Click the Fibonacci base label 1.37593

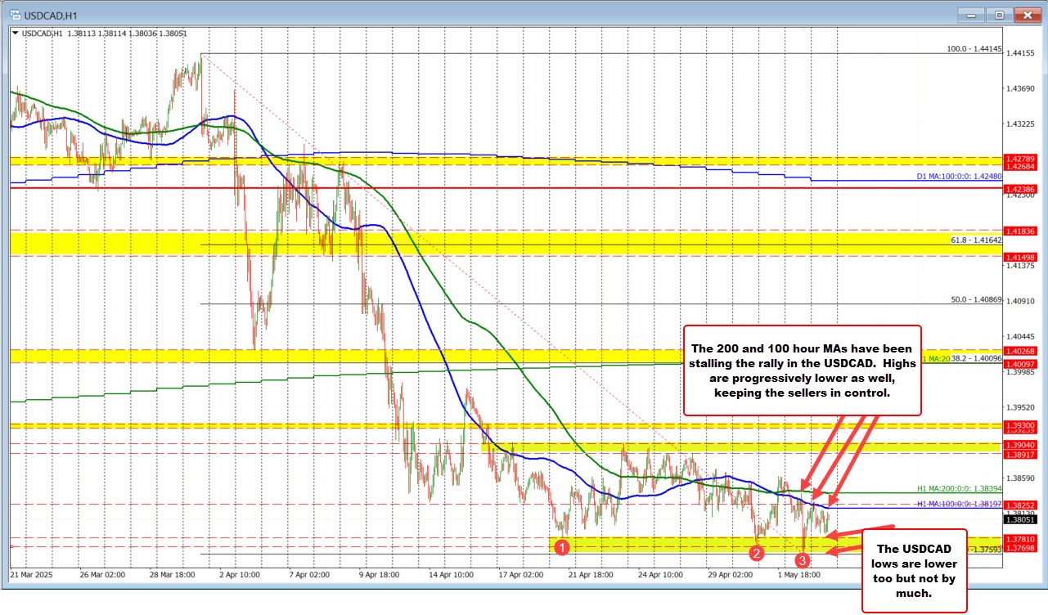pyautogui.click(x=987, y=550)
